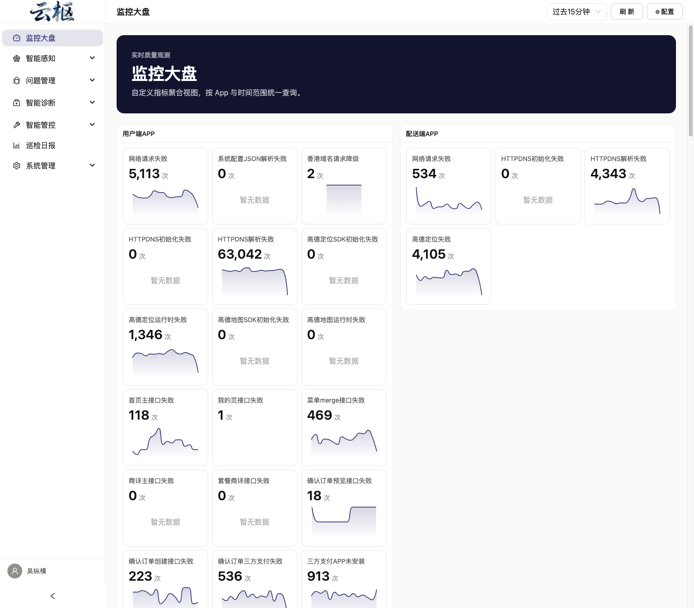This screenshot has height=608, width=694.
Task: Open the 高德地图运行时失败 card
Action: 344,347
